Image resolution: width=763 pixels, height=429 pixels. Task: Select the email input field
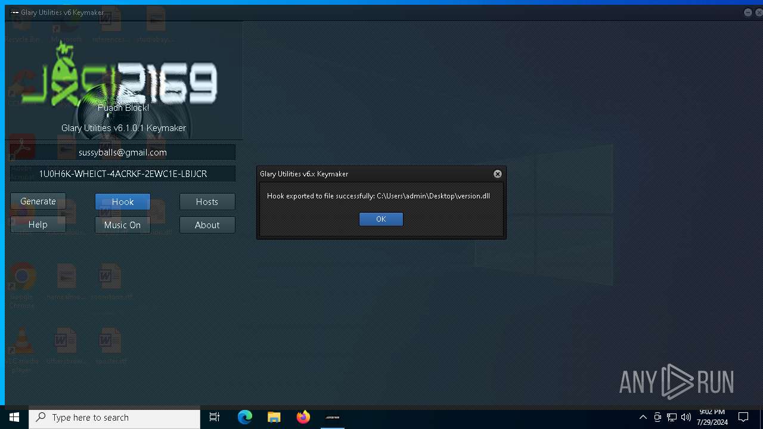pos(123,153)
